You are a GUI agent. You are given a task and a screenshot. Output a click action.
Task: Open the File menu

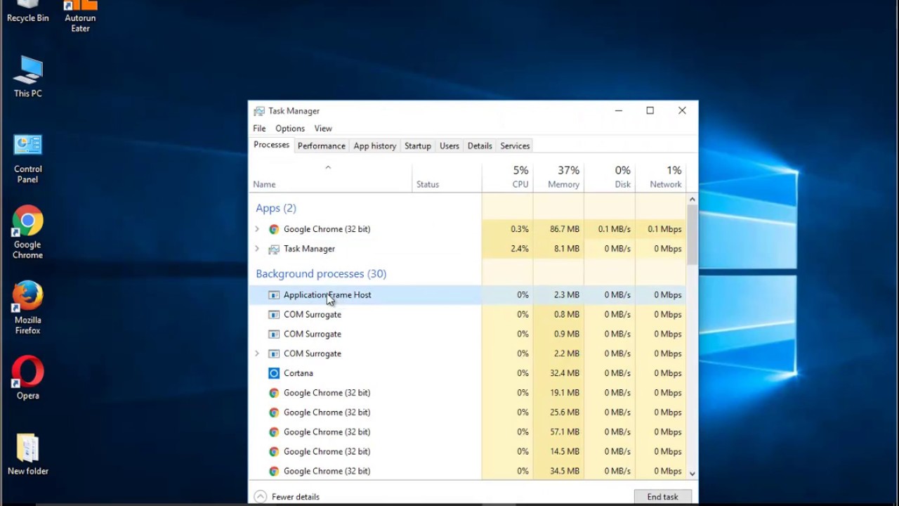[259, 129]
